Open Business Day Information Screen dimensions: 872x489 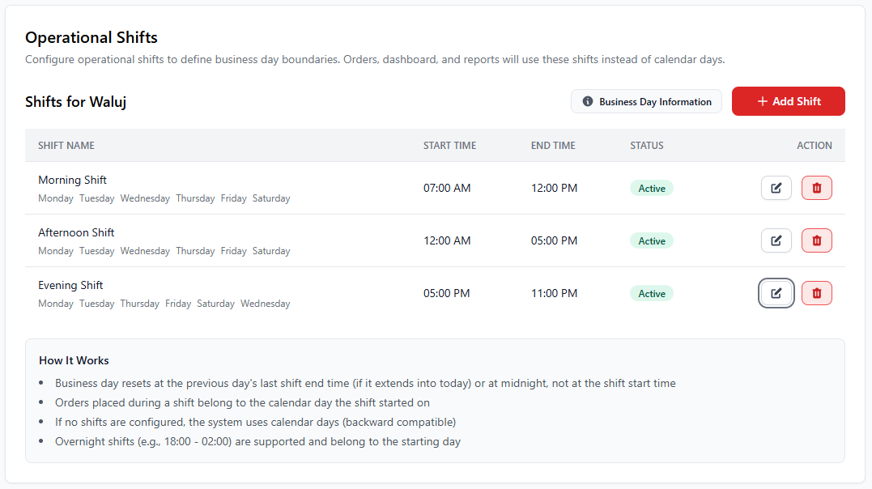646,101
